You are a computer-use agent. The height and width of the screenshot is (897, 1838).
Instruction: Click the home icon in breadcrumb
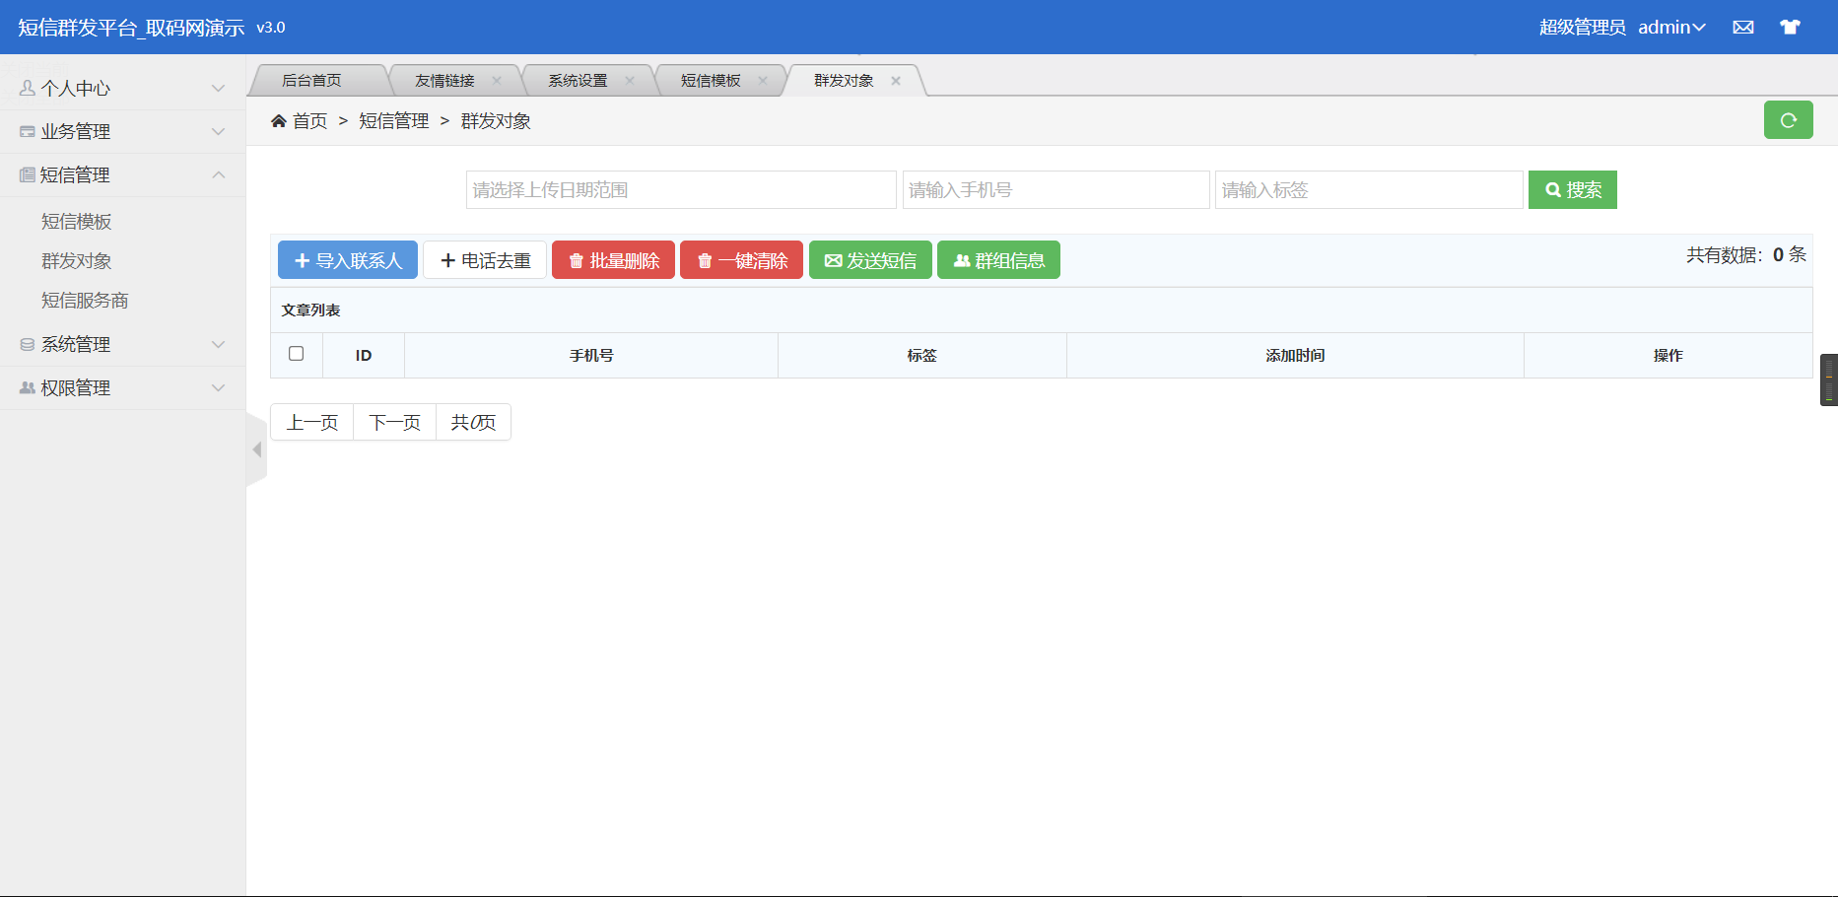279,121
